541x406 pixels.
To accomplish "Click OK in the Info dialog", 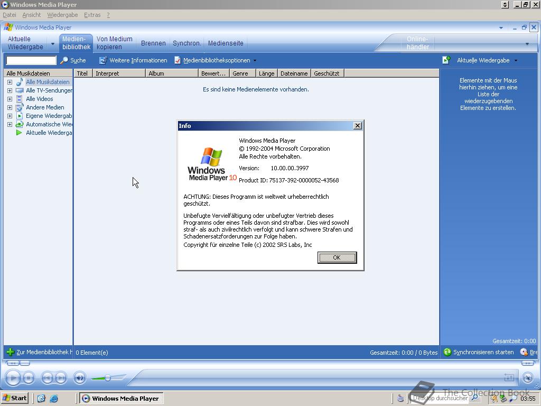I will coord(337,257).
